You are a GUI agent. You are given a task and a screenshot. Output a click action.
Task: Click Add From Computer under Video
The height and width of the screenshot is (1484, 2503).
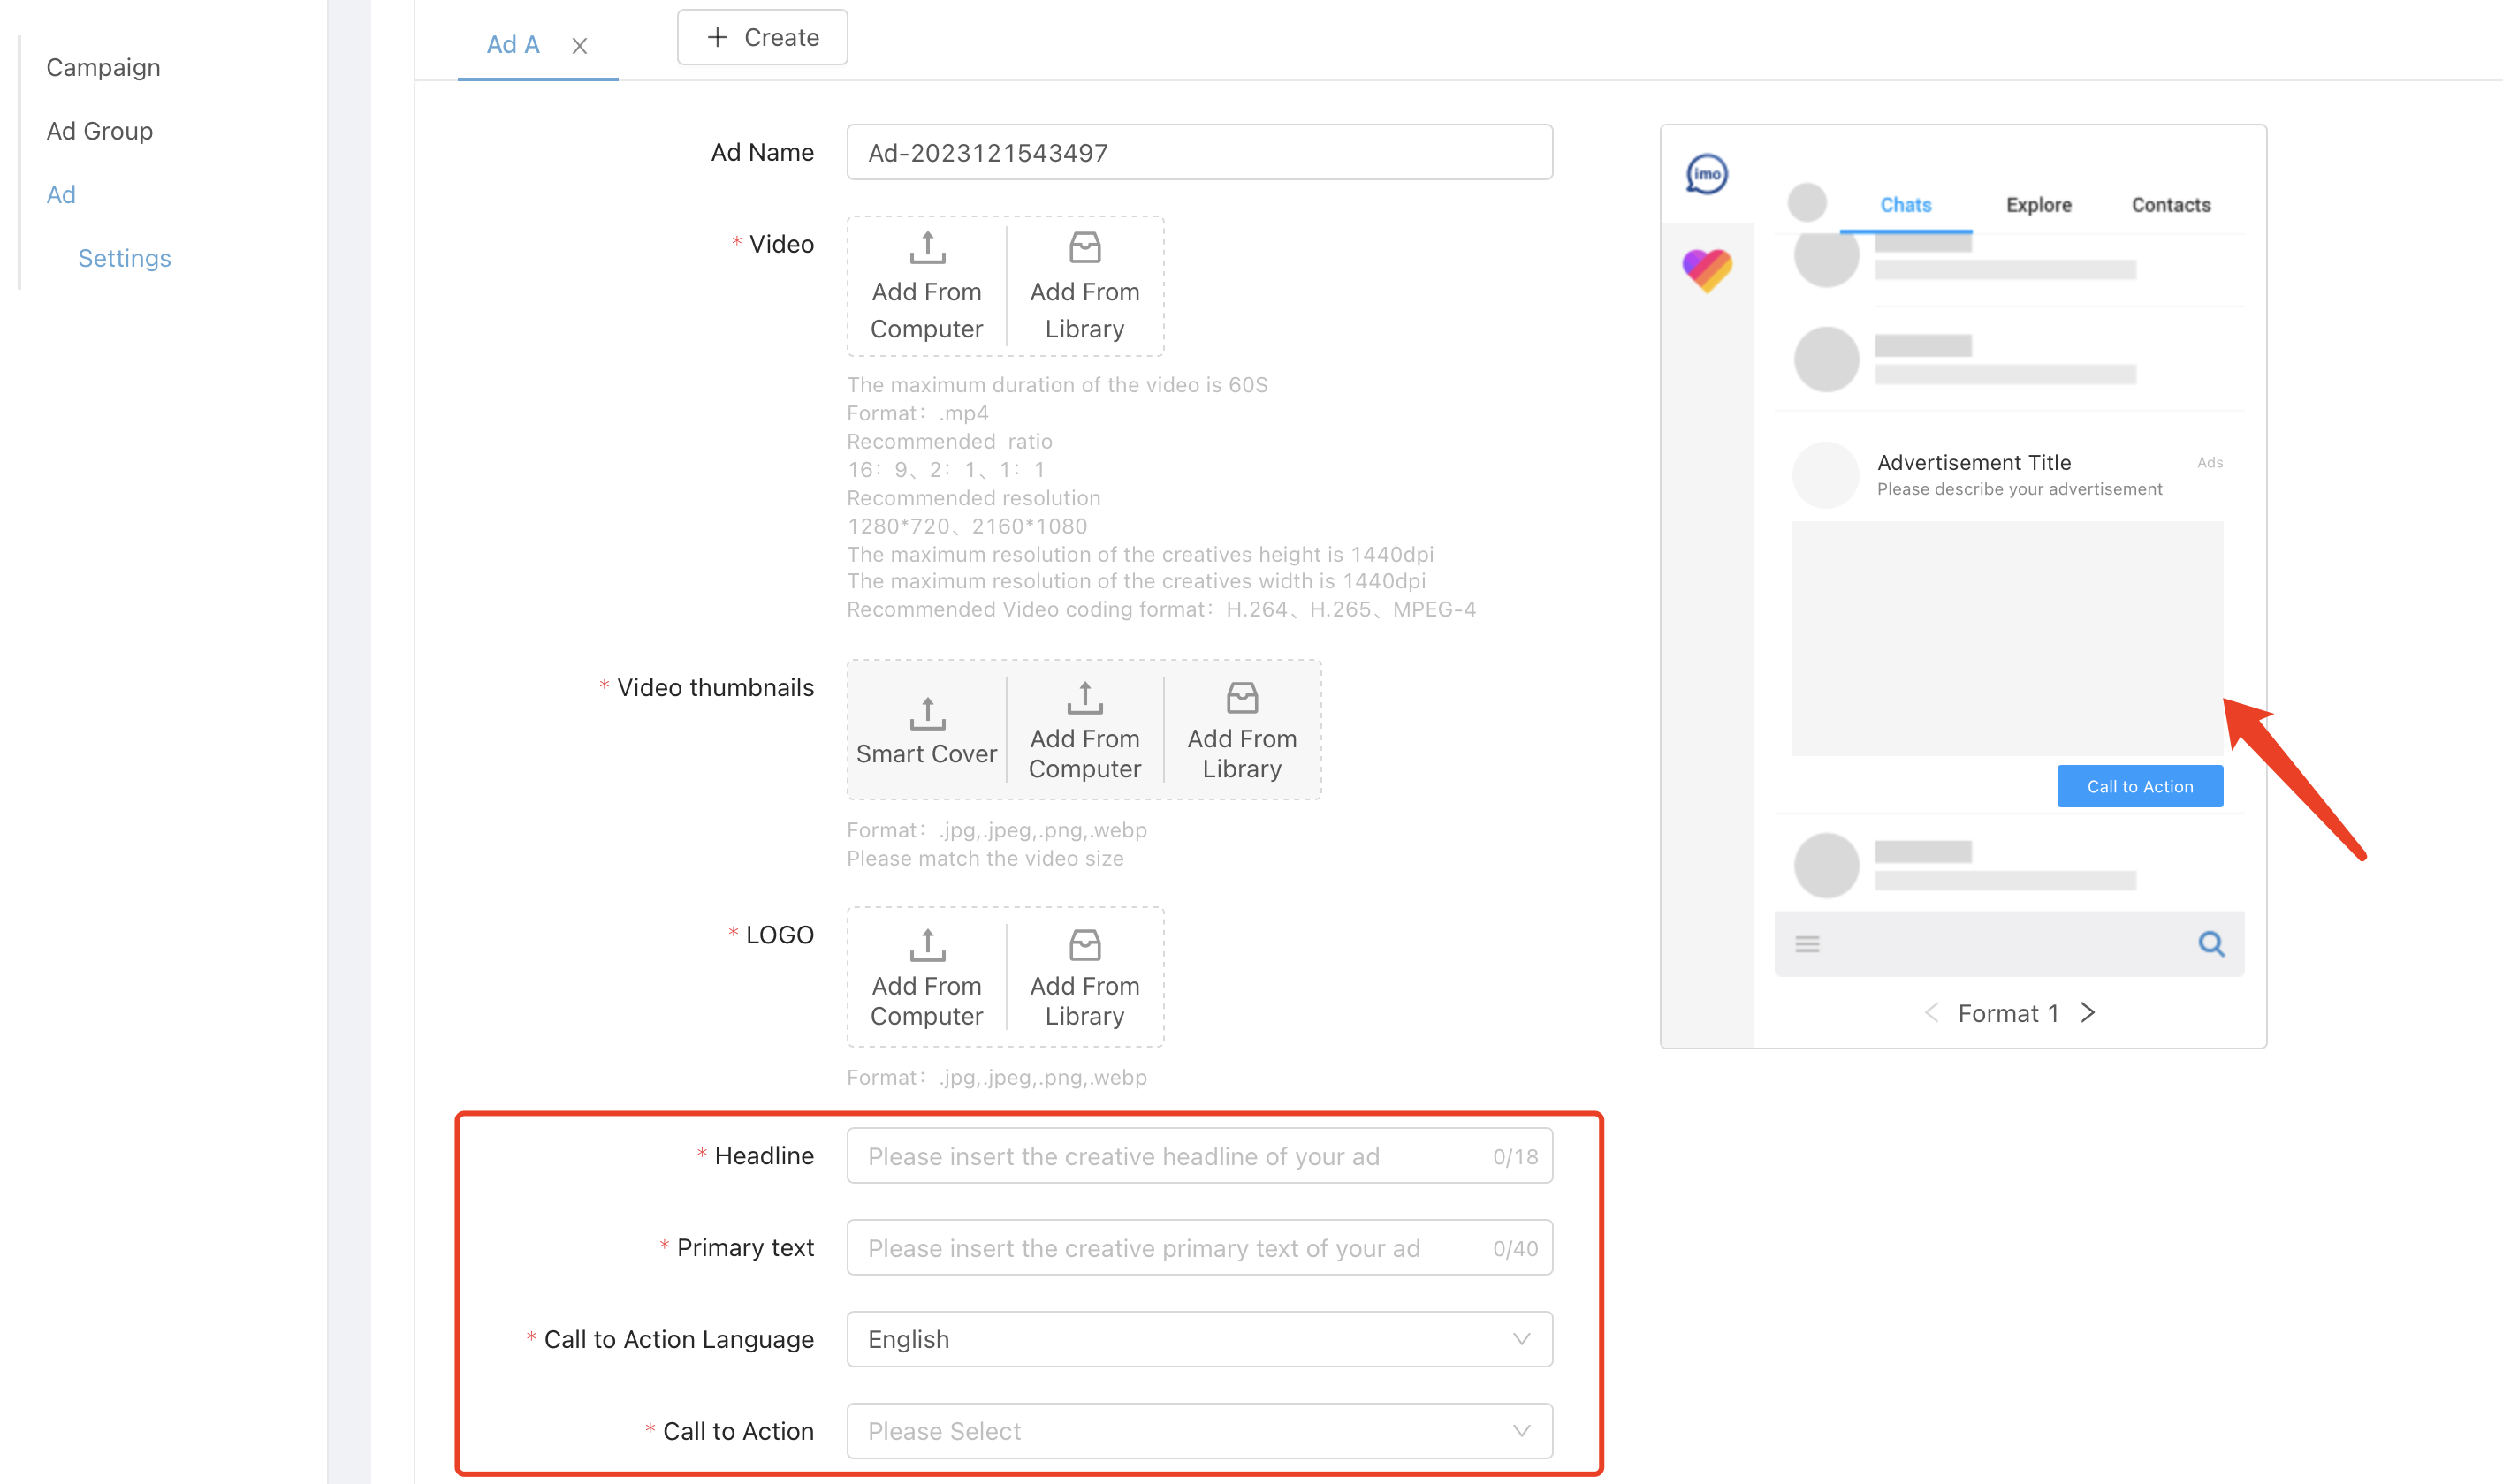[x=926, y=286]
